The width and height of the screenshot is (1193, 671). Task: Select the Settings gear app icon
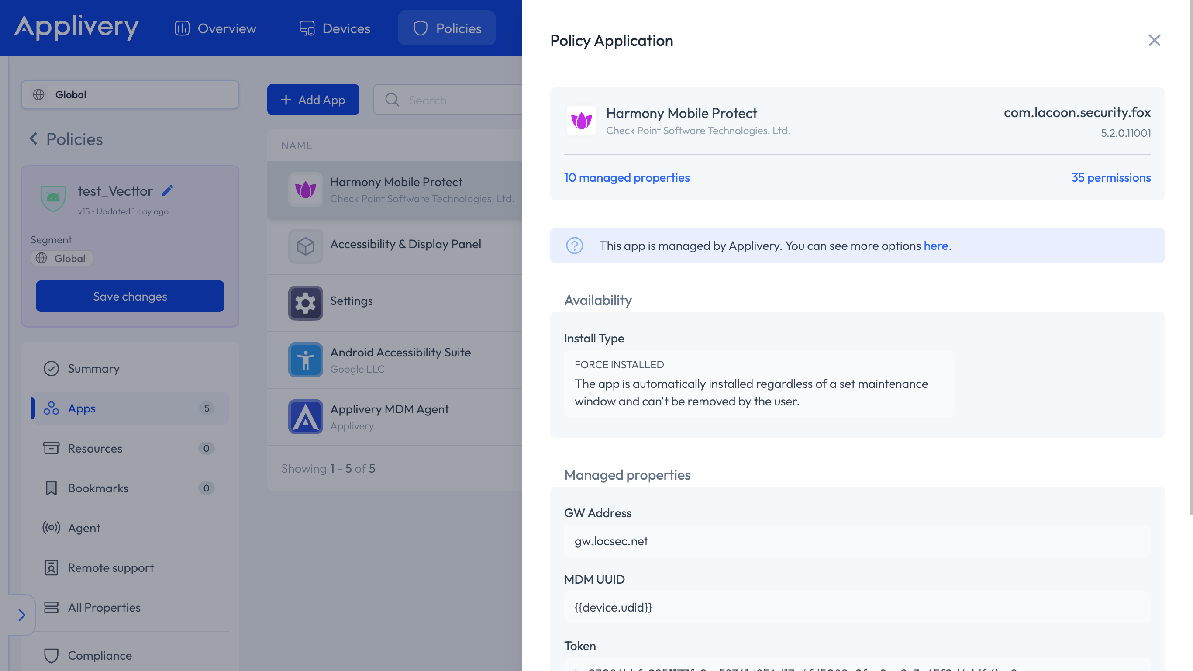coord(305,303)
